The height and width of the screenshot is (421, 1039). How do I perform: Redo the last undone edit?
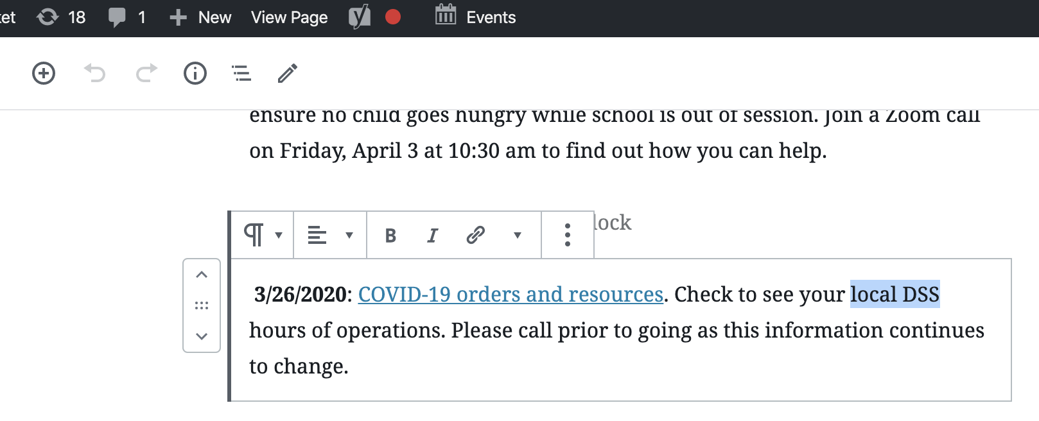146,73
